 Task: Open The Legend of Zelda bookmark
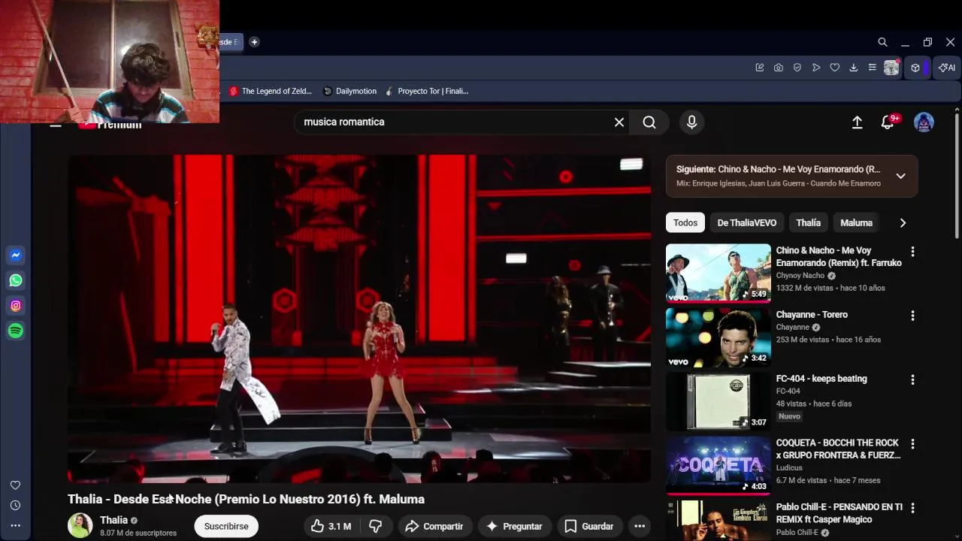(271, 91)
